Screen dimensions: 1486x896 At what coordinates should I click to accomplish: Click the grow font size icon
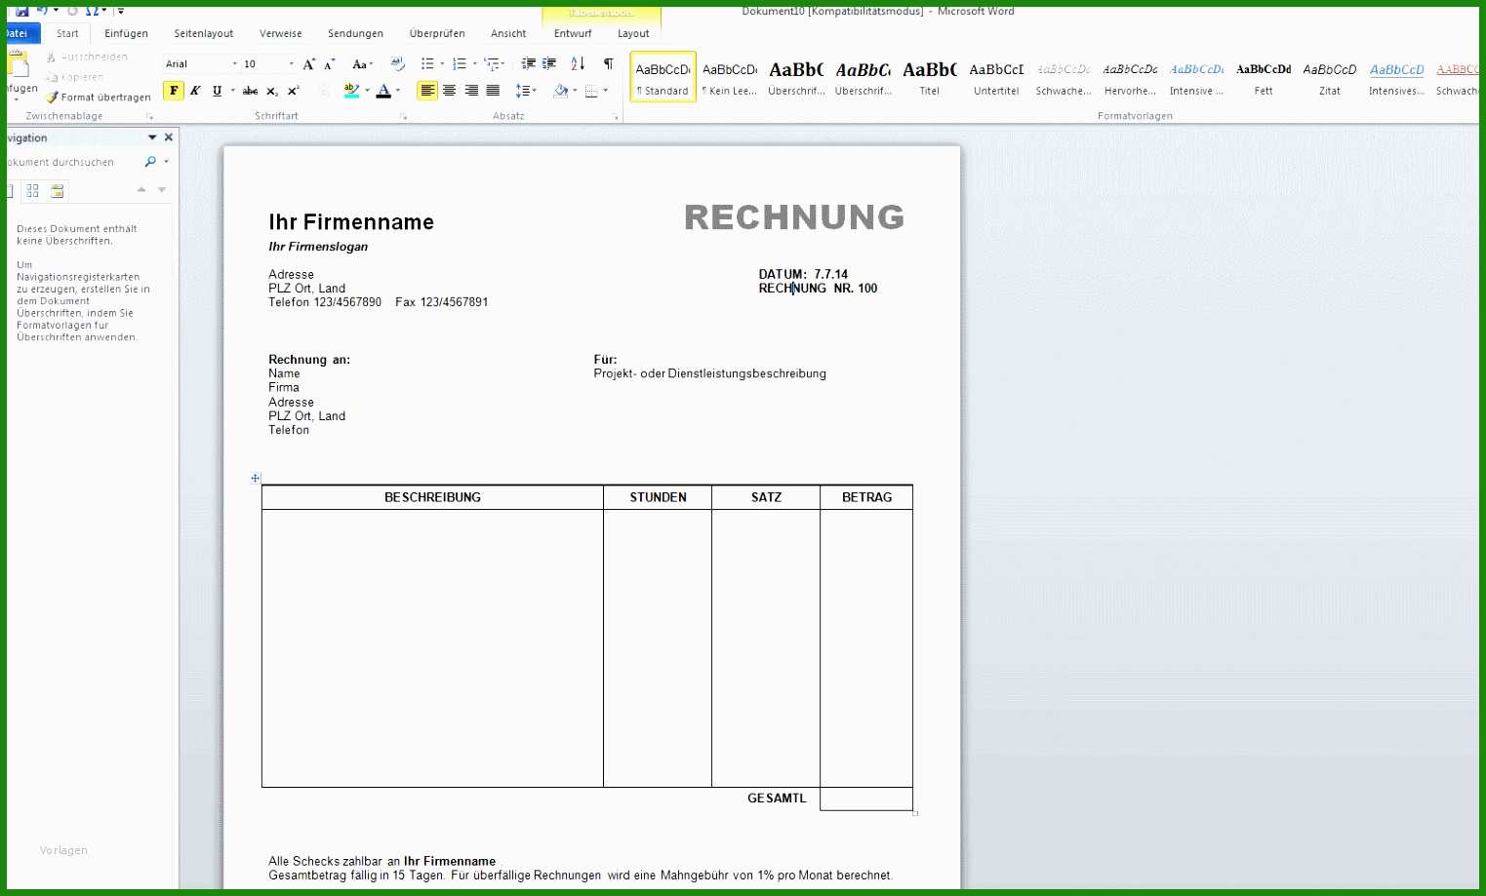coord(308,64)
